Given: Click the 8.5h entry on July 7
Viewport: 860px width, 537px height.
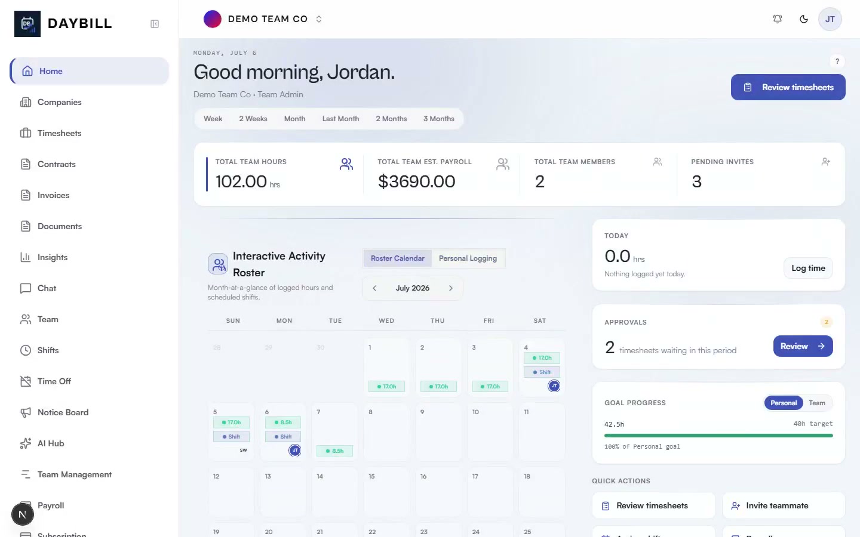Looking at the screenshot, I should 335,451.
